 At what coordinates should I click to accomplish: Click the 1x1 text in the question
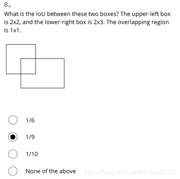pos(15,30)
